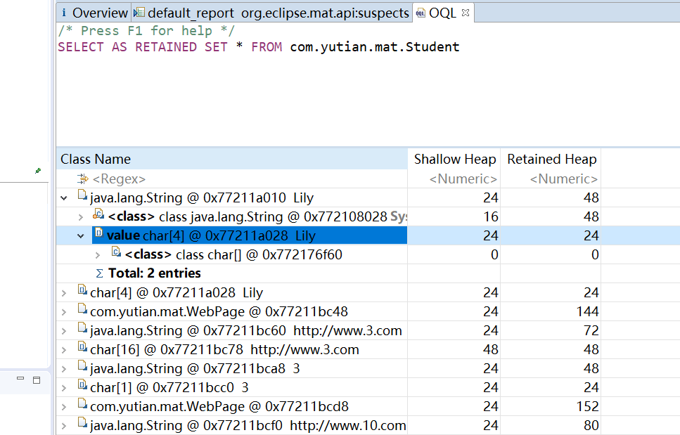
Task: Expand WebPage @ 0x77211bcd8 row
Action: pos(65,407)
